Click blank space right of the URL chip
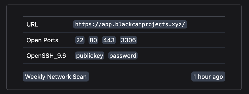The width and height of the screenshot is (249, 94). (206, 24)
